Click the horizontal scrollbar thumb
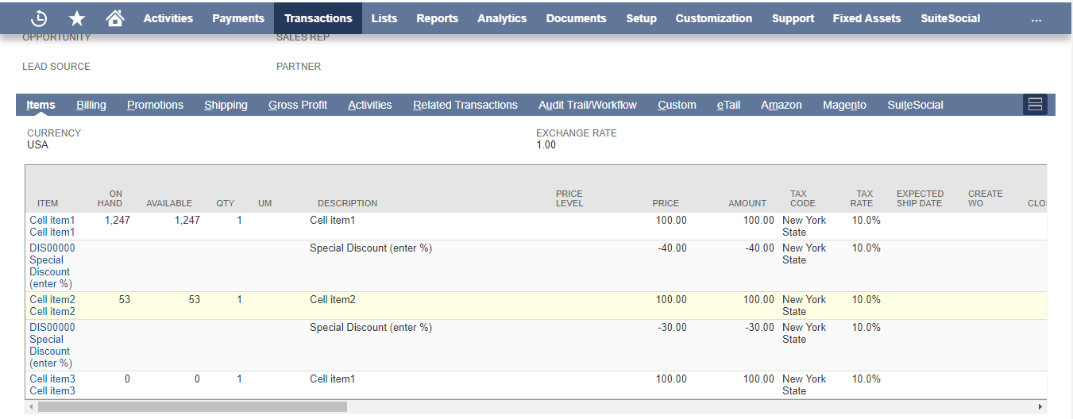The height and width of the screenshot is (419, 1073). click(x=192, y=407)
